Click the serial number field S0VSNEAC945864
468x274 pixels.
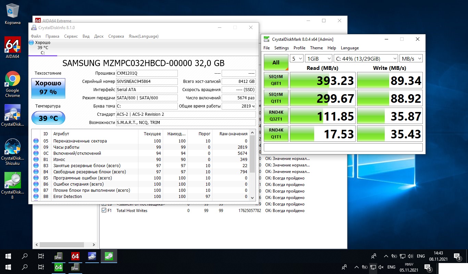pyautogui.click(x=147, y=82)
